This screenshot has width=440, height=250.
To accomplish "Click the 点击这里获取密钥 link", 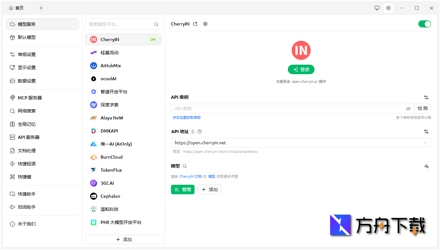I will pos(187,118).
